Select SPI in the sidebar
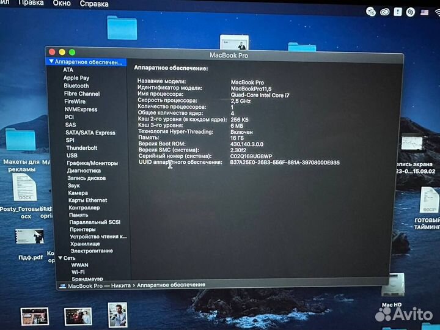 coord(70,140)
